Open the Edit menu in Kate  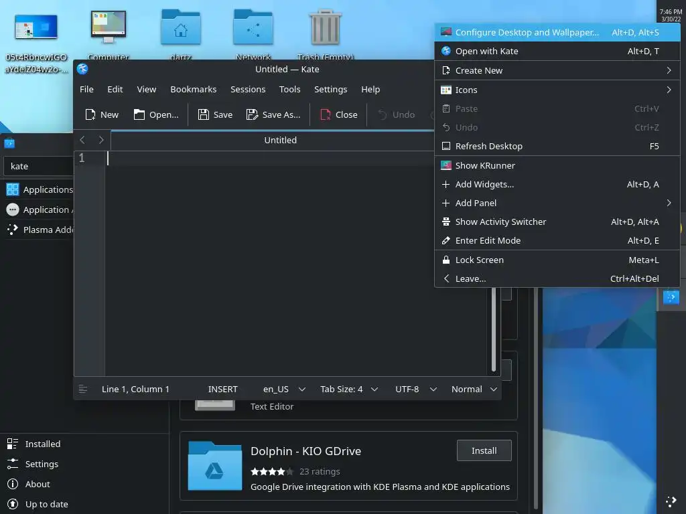[x=115, y=89]
